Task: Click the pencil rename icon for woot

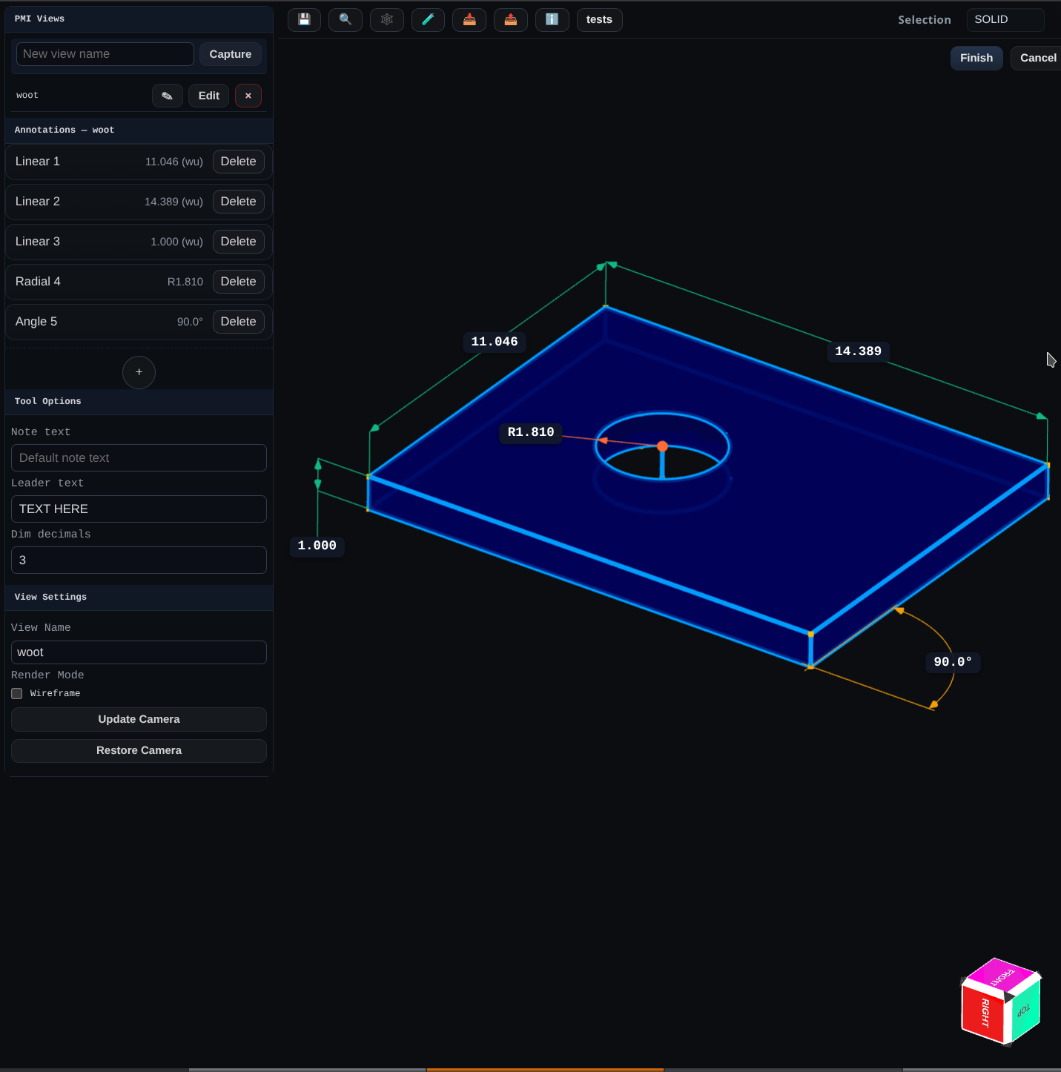Action: click(168, 96)
